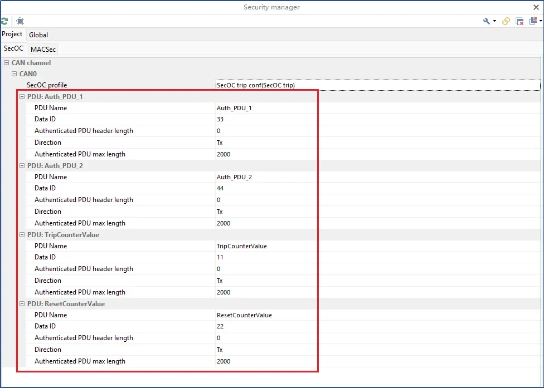The height and width of the screenshot is (388, 544).
Task: Click the SecOC profile value field
Action: tap(377, 85)
